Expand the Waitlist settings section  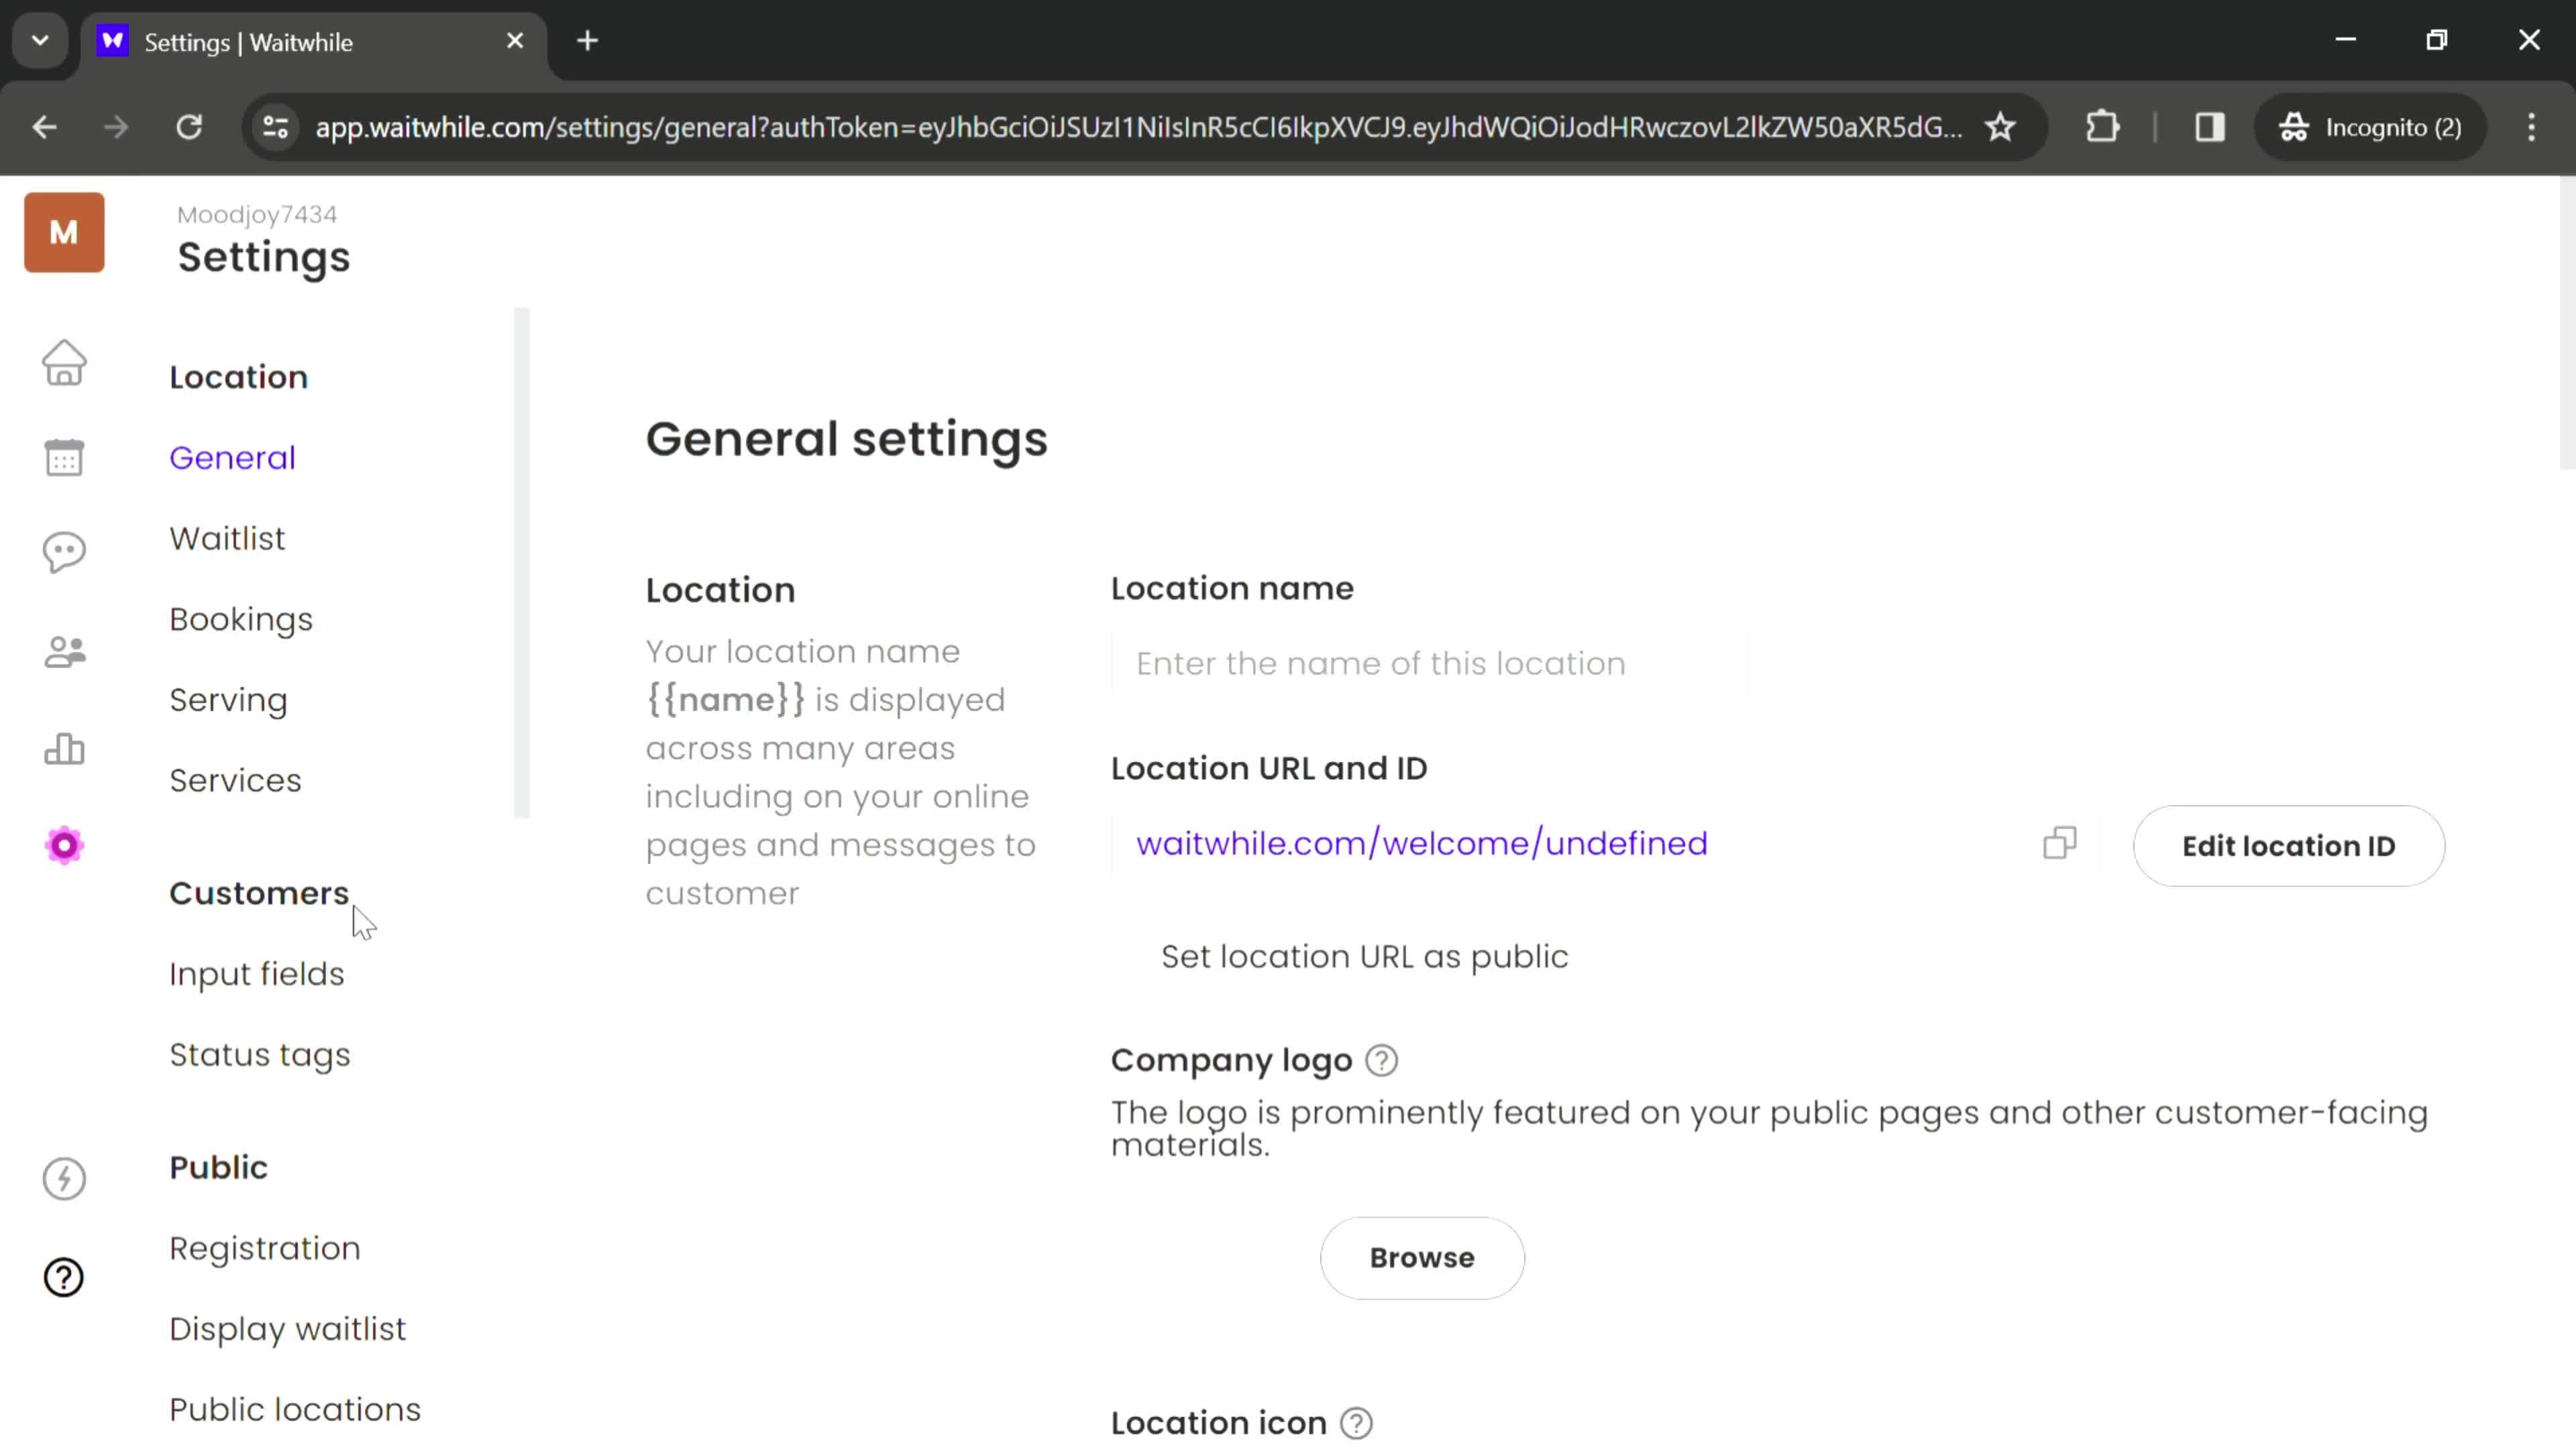tap(227, 539)
